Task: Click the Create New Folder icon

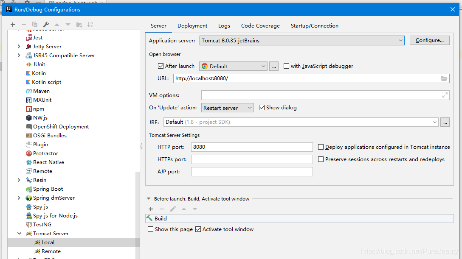Action: (79, 25)
